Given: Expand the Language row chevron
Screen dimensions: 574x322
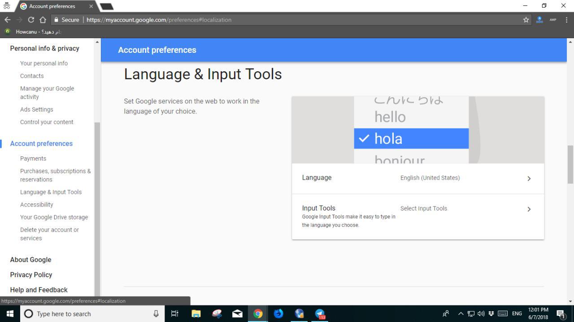Looking at the screenshot, I should [529, 178].
